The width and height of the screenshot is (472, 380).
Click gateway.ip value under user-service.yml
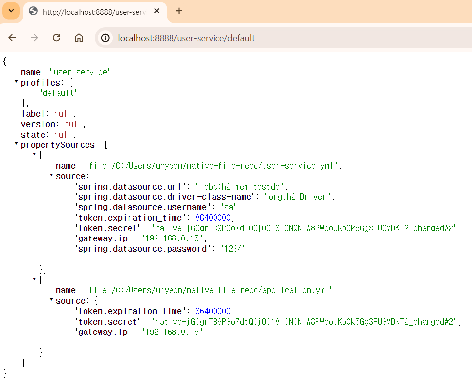click(x=172, y=238)
